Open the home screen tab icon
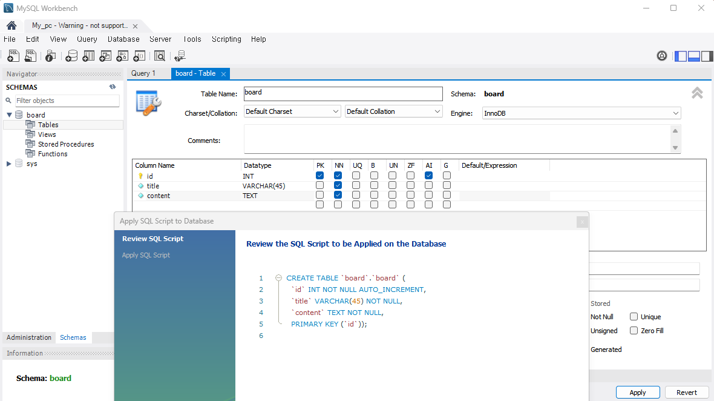 [11, 25]
